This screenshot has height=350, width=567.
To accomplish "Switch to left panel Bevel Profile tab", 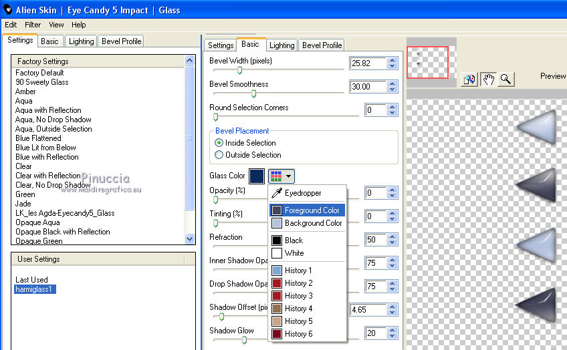I will (121, 41).
